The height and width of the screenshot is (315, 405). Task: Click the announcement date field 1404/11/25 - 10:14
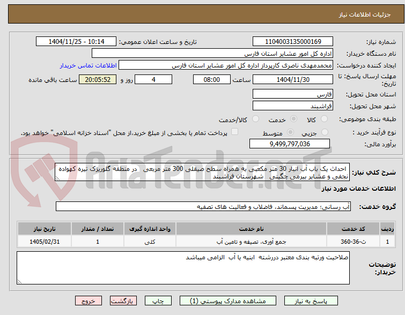pyautogui.click(x=76, y=42)
